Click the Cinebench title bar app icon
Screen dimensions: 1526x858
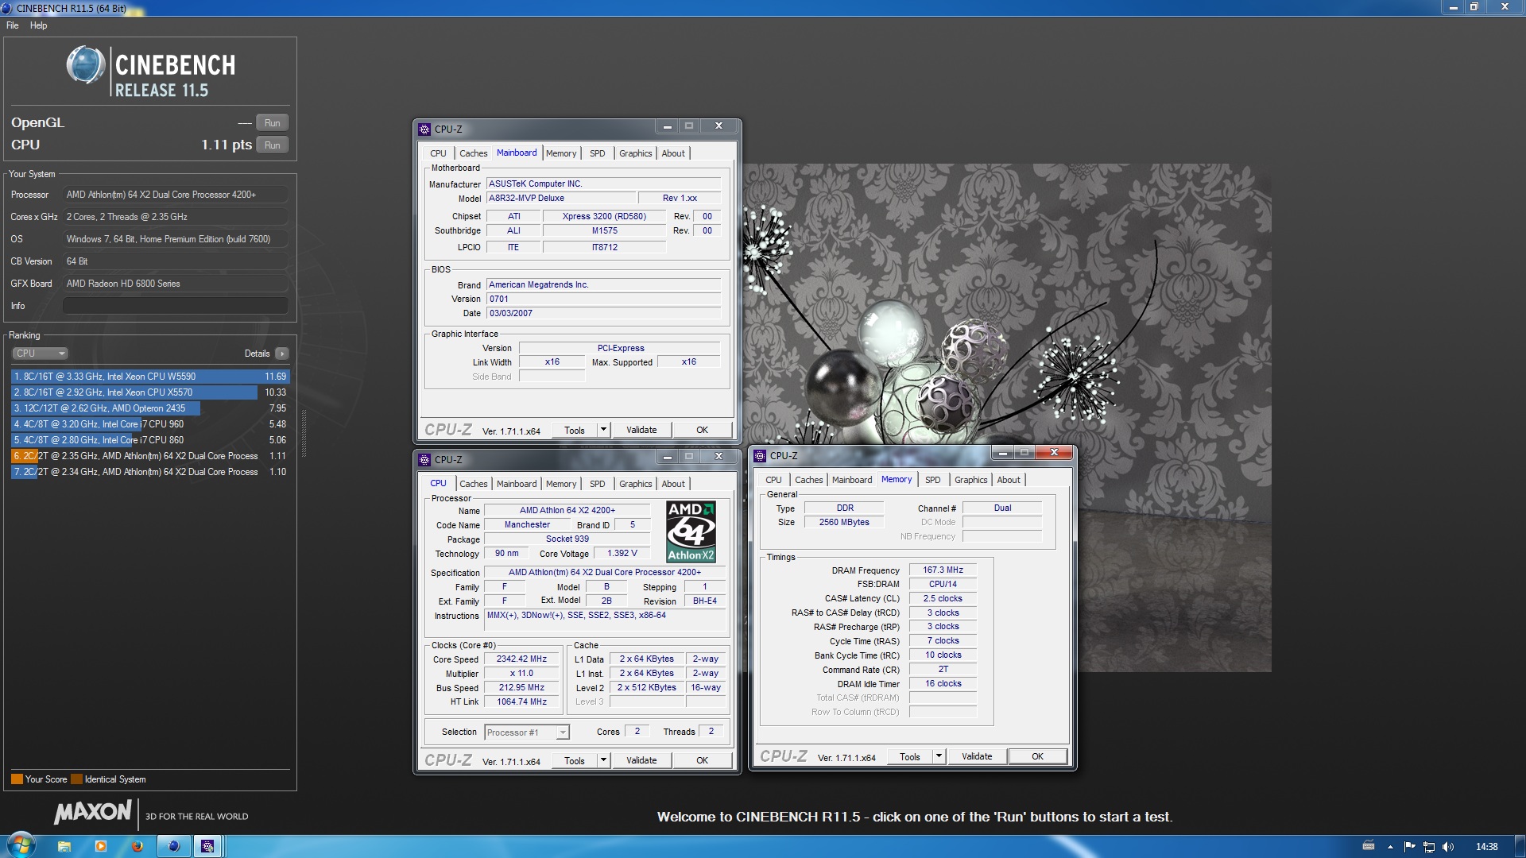7,8
